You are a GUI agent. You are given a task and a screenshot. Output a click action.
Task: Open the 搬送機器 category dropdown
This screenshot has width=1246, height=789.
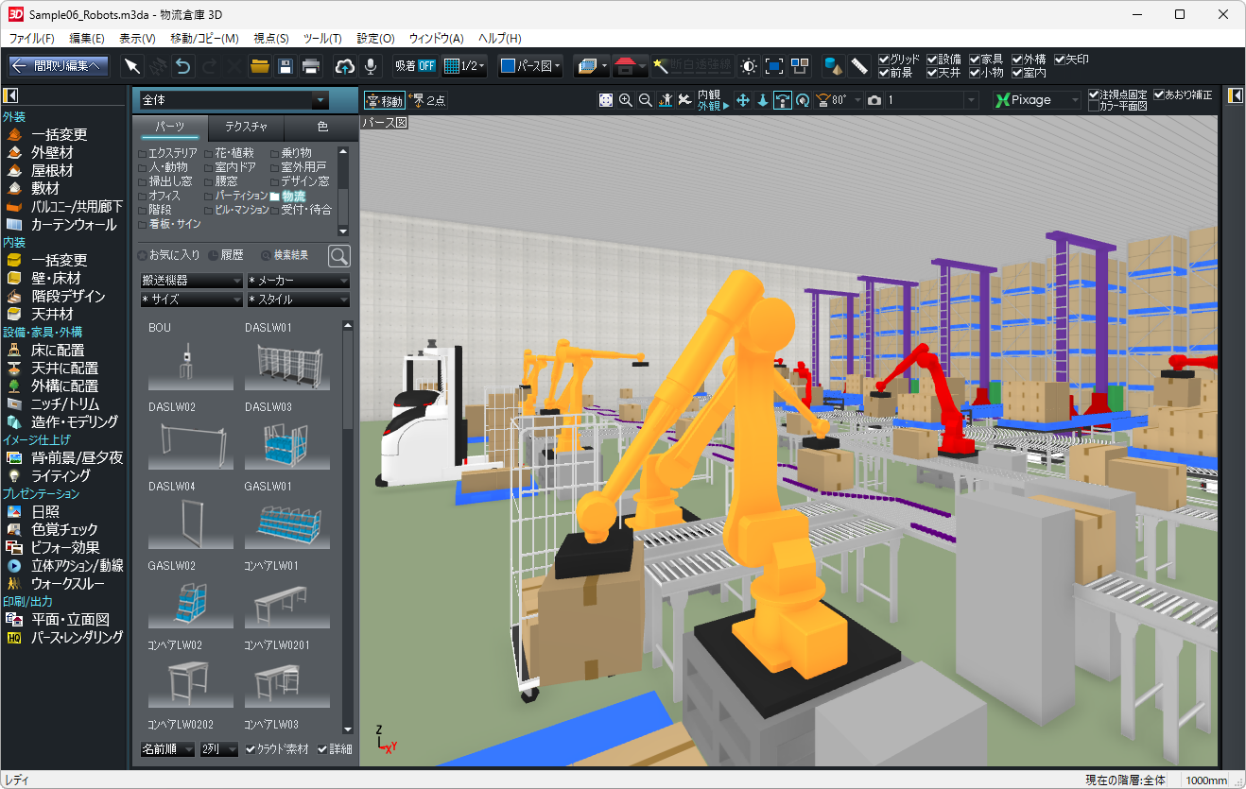pos(191,281)
